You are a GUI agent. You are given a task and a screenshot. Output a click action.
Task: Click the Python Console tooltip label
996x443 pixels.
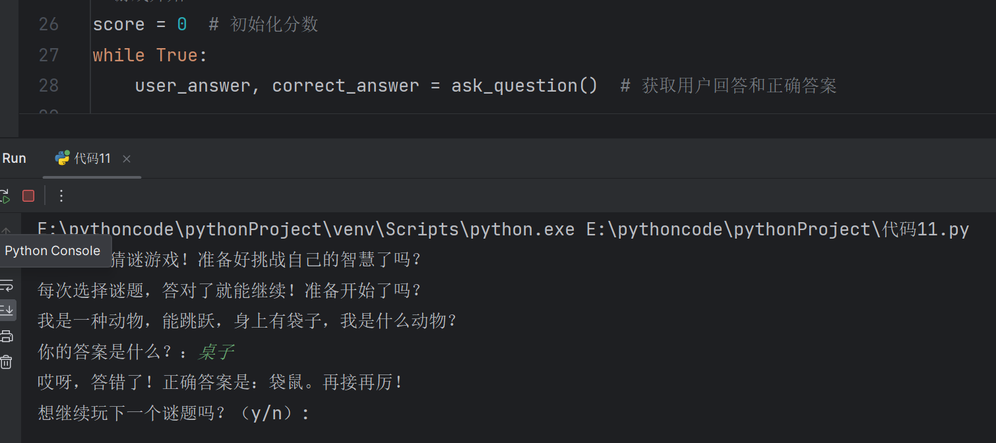(x=53, y=251)
